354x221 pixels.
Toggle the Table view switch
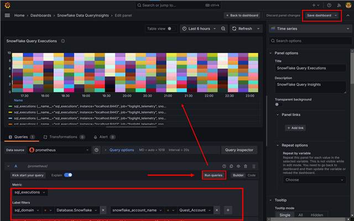[171, 29]
